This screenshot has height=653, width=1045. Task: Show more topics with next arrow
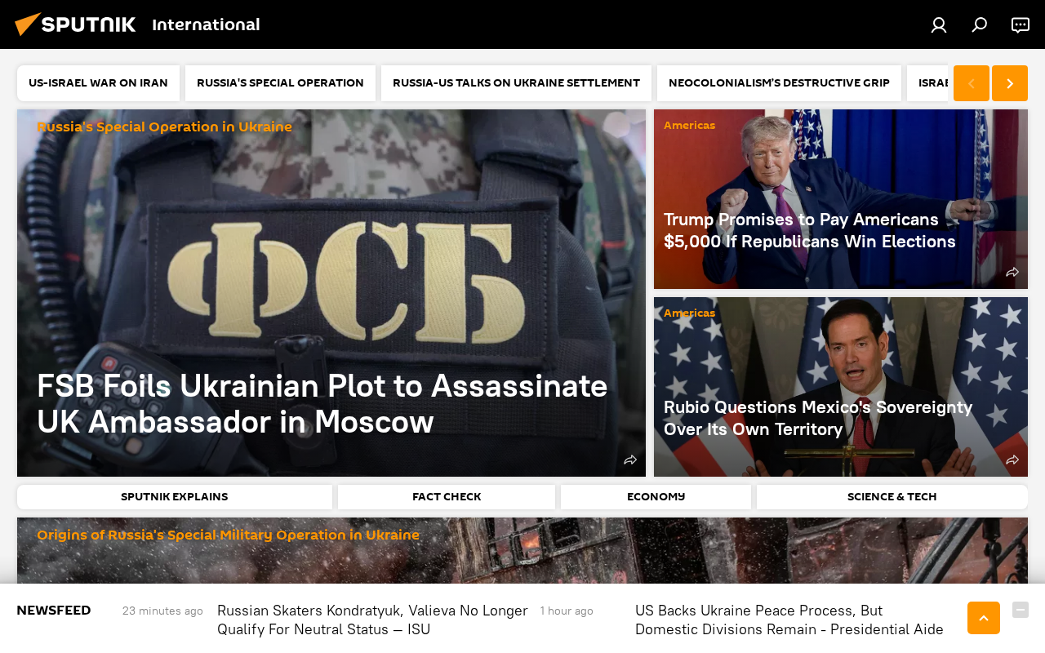point(1010,83)
